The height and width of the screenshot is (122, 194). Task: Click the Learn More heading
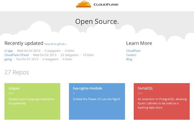pos(139,43)
